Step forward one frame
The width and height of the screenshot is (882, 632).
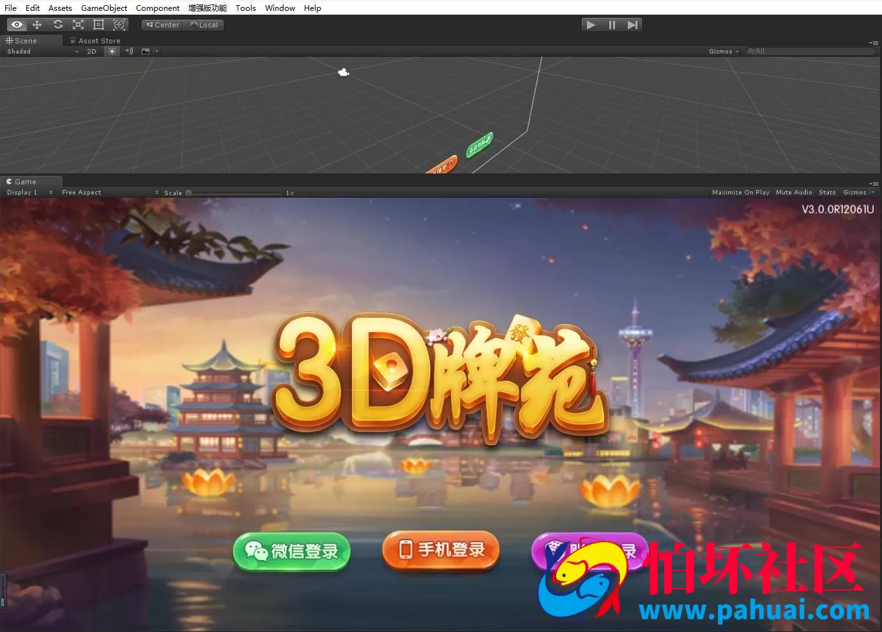coord(632,25)
